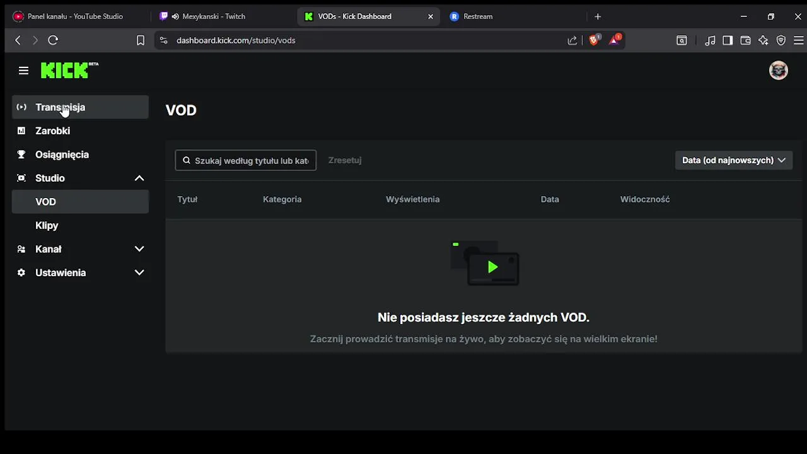Select VOD in Studio submenu
807x454 pixels.
coord(80,202)
